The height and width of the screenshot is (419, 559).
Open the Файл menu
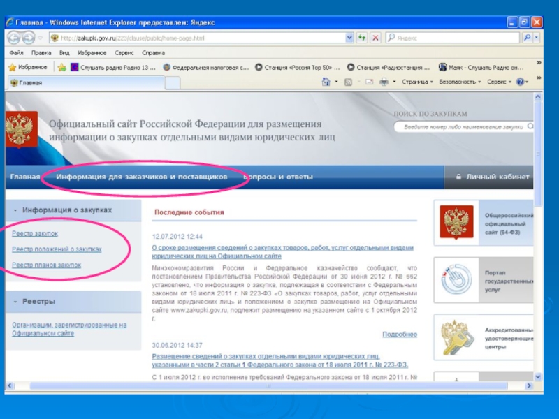pyautogui.click(x=16, y=53)
